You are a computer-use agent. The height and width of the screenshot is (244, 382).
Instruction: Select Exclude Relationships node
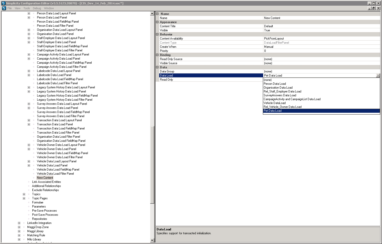coord(45,190)
